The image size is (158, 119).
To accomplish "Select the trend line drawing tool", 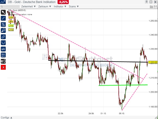I will (x=3, y=18).
